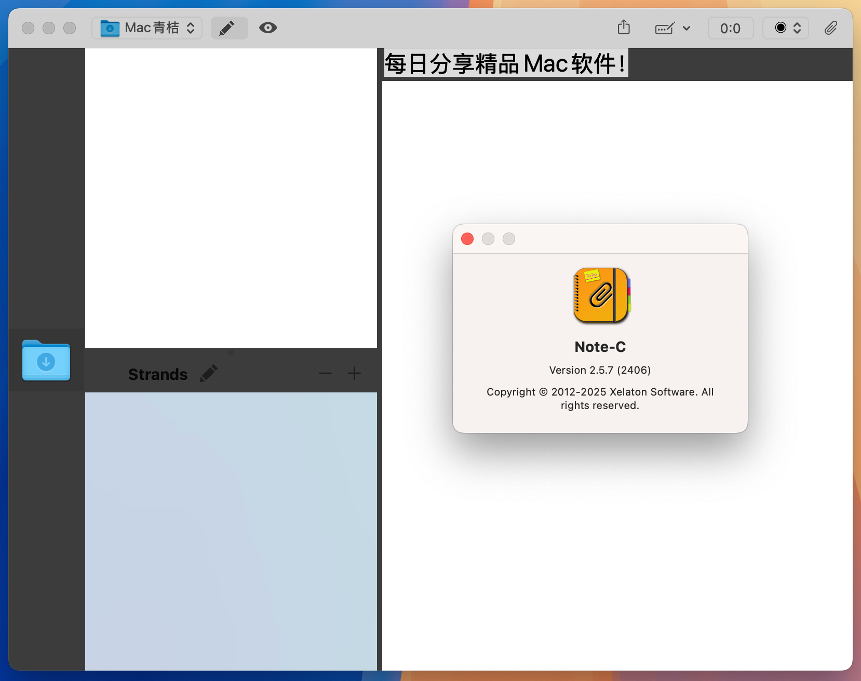This screenshot has height=681, width=861.
Task: Open the text annotation tool
Action: [x=665, y=29]
